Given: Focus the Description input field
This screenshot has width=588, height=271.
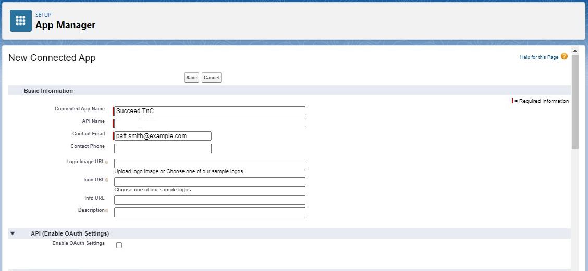Looking at the screenshot, I should pos(210,213).
